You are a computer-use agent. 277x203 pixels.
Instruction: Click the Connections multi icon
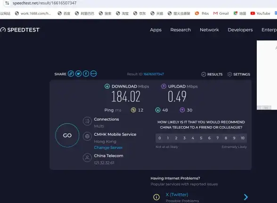[x=87, y=121]
